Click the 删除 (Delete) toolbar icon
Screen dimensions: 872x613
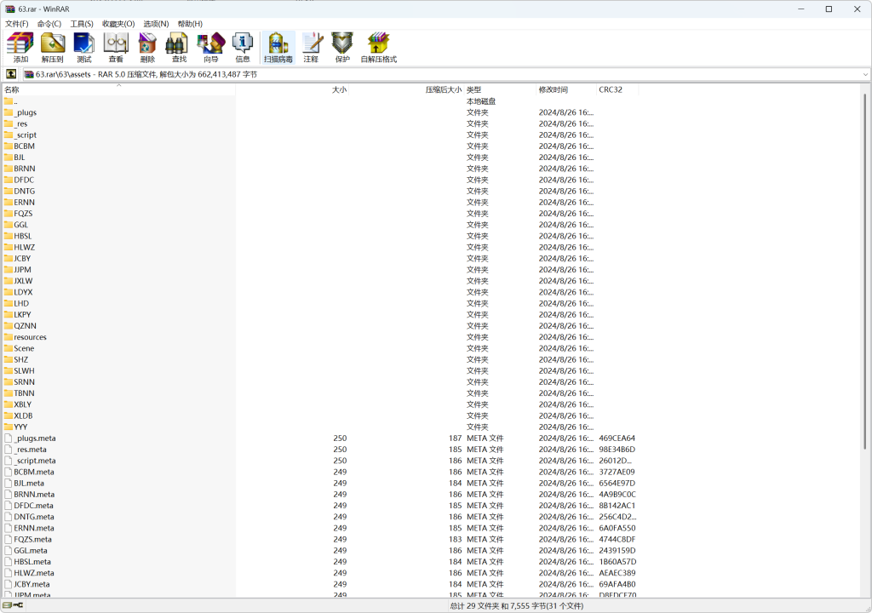tap(147, 48)
